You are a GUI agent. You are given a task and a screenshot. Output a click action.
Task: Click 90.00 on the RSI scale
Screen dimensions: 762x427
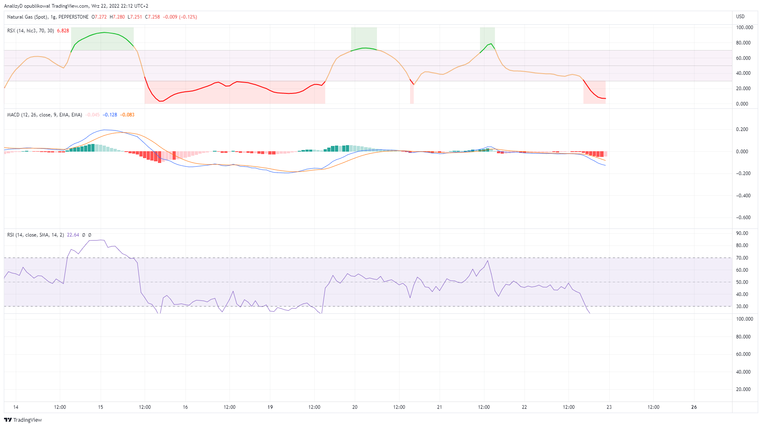tap(742, 233)
